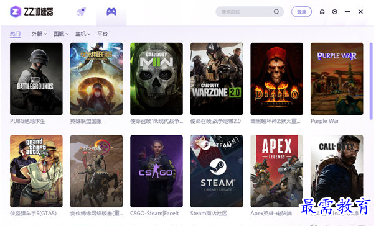376x226 pixels.
Task: Click the Apex英雄-电脑端 title
Action: click(x=271, y=214)
